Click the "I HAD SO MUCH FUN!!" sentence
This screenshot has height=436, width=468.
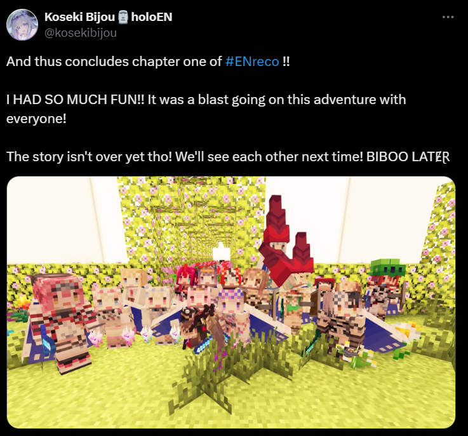[x=75, y=100]
